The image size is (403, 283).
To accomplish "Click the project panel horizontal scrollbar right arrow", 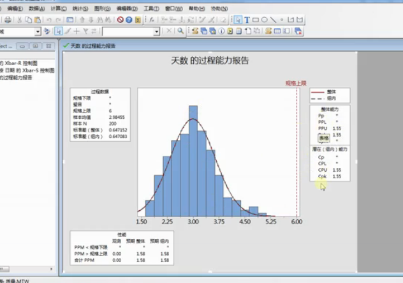I will [x=51, y=269].
